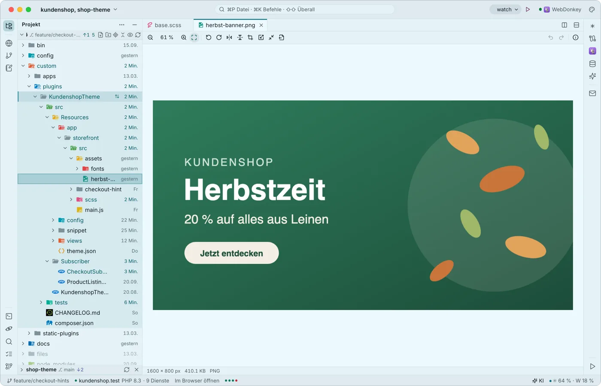Open the mail icon in right sidebar

[x=592, y=93]
